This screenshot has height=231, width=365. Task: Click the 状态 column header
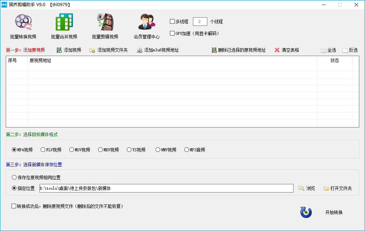335,61
